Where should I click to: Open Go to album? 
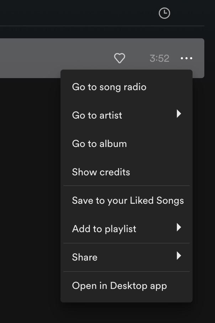(99, 144)
